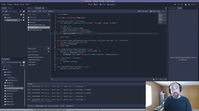The image size is (199, 111).
Task: Switch to 3D workspace
Action: tap(96, 4)
